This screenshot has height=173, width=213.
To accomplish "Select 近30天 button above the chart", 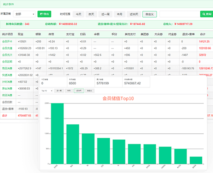I will pos(79,90).
